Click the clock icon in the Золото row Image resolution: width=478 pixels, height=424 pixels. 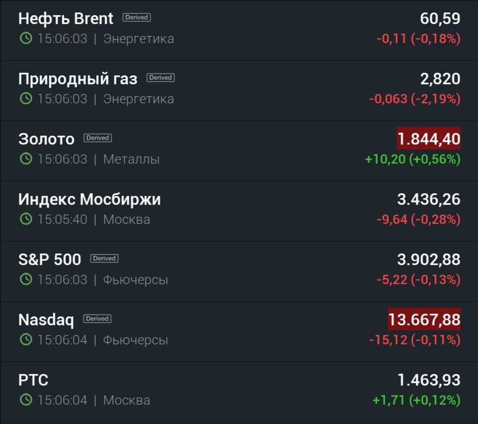coord(26,159)
